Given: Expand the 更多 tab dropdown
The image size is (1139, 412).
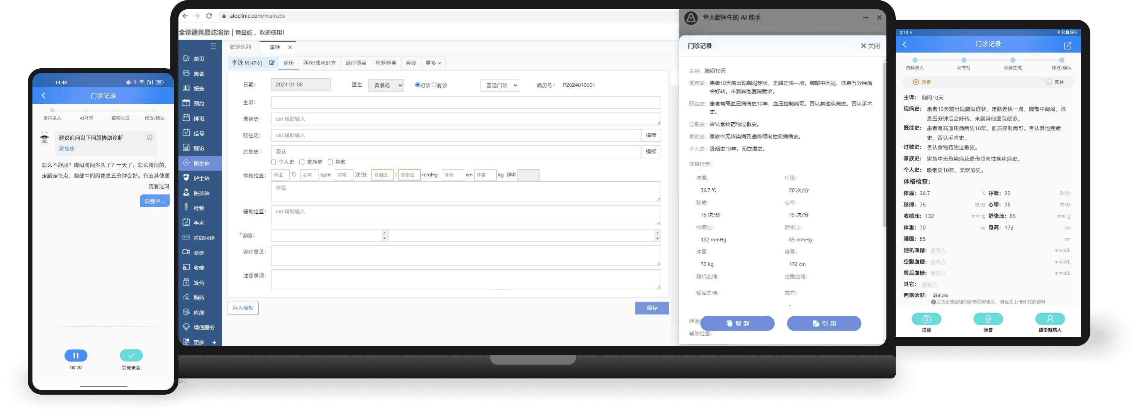Looking at the screenshot, I should tap(433, 63).
